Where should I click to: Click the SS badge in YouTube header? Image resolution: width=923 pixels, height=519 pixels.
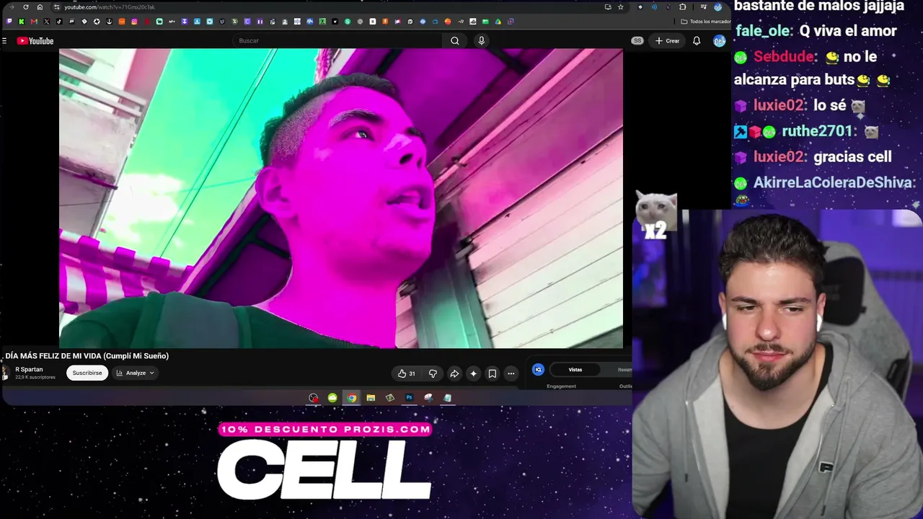click(637, 41)
